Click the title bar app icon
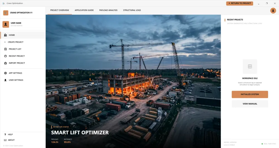 click(4, 3)
